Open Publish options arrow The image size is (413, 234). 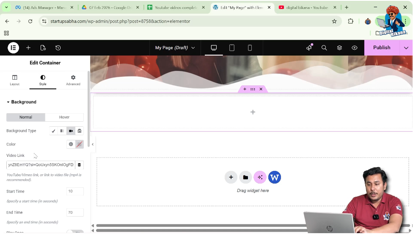(x=406, y=48)
